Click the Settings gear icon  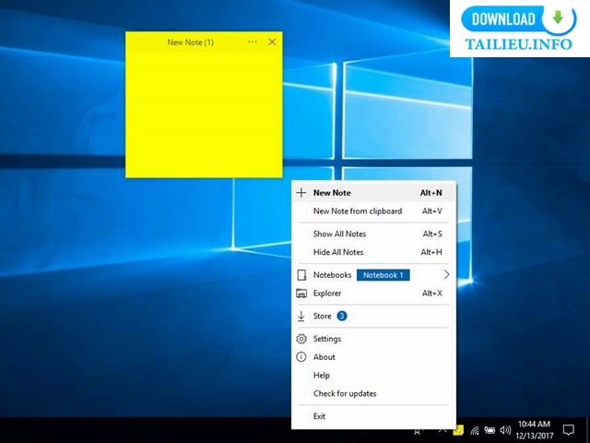pos(301,339)
